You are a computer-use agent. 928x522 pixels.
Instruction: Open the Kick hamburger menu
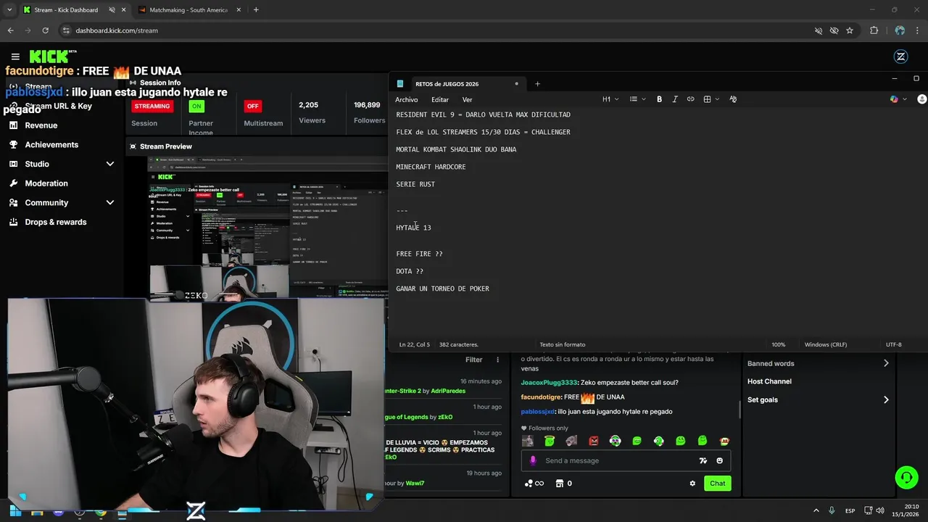pyautogui.click(x=15, y=57)
